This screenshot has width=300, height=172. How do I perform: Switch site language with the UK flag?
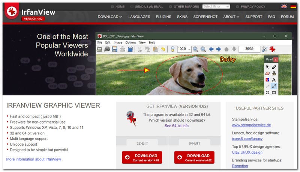coord(284,6)
